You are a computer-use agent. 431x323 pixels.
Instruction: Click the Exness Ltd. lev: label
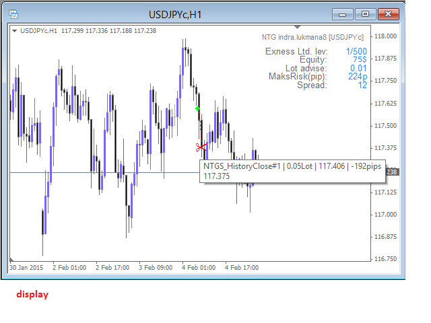pos(296,51)
